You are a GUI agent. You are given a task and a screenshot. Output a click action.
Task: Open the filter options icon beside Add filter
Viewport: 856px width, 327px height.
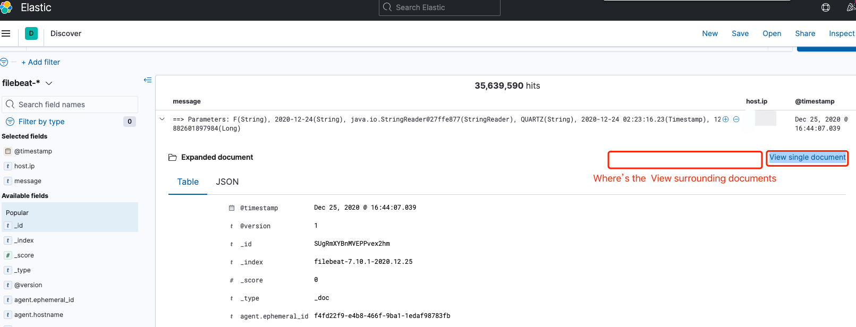(4, 62)
